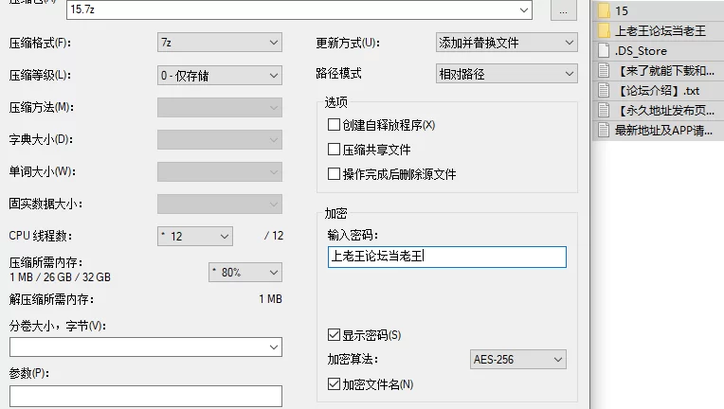Click the 【来了就能下载和 text file icon
The width and height of the screenshot is (724, 409).
coord(604,70)
